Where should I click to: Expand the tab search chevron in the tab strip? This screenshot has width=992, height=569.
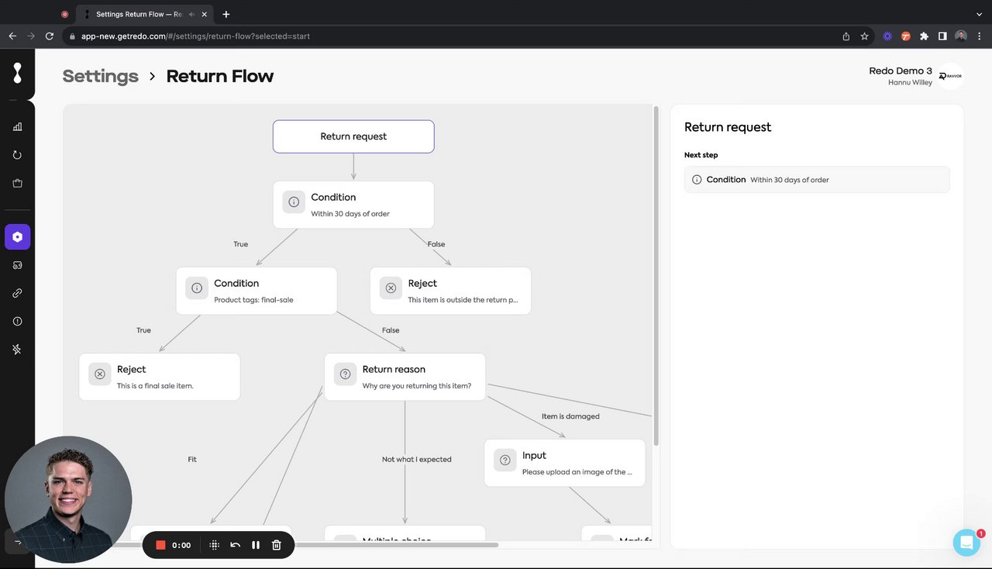tap(979, 14)
